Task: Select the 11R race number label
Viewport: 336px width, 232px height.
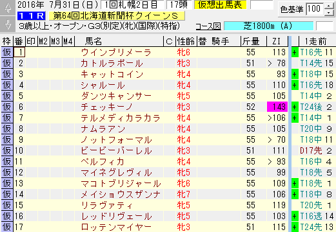Action: (x=32, y=15)
